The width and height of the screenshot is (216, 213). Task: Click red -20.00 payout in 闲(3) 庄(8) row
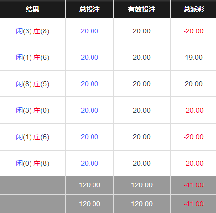[193, 31]
